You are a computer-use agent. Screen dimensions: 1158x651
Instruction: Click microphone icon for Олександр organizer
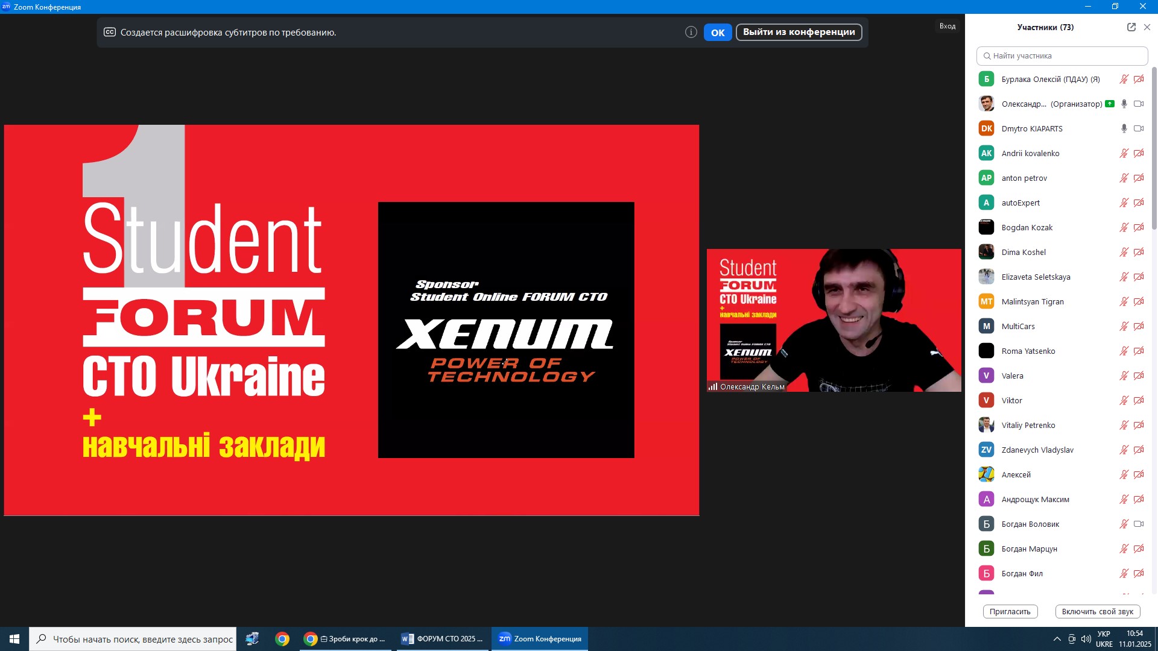pyautogui.click(x=1124, y=104)
